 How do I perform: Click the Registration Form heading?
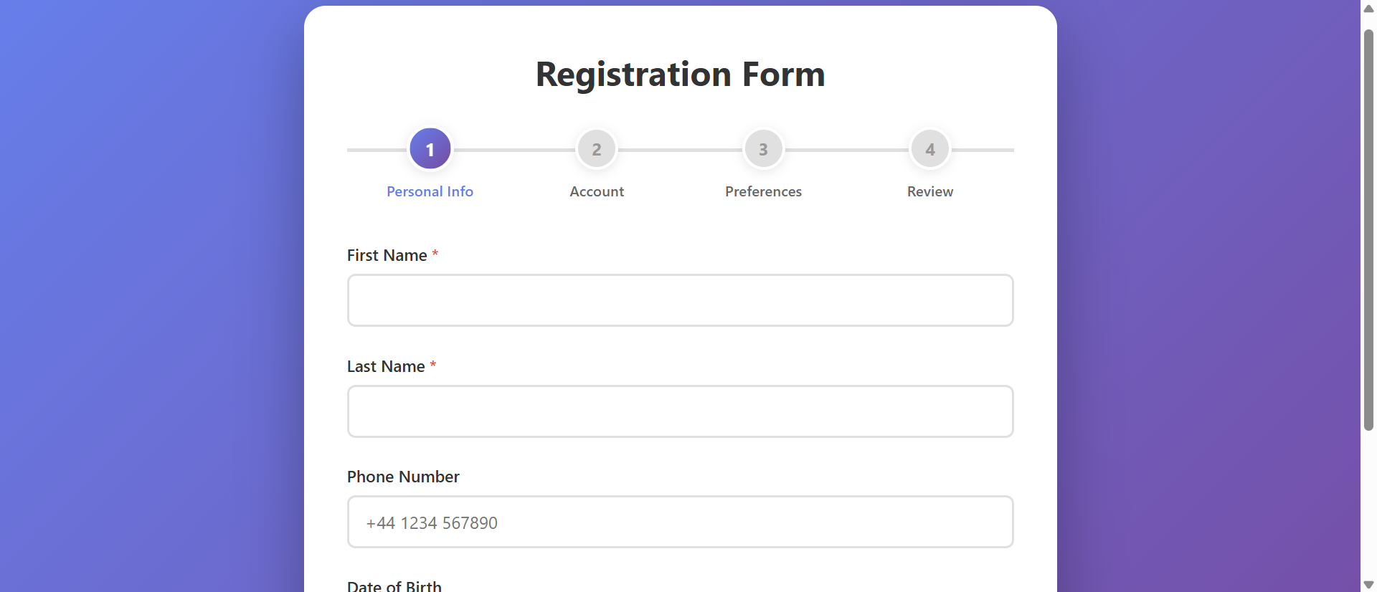click(x=680, y=74)
